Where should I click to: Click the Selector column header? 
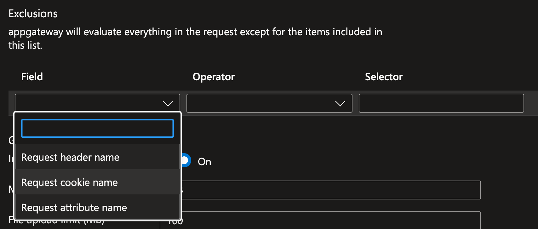pyautogui.click(x=384, y=77)
